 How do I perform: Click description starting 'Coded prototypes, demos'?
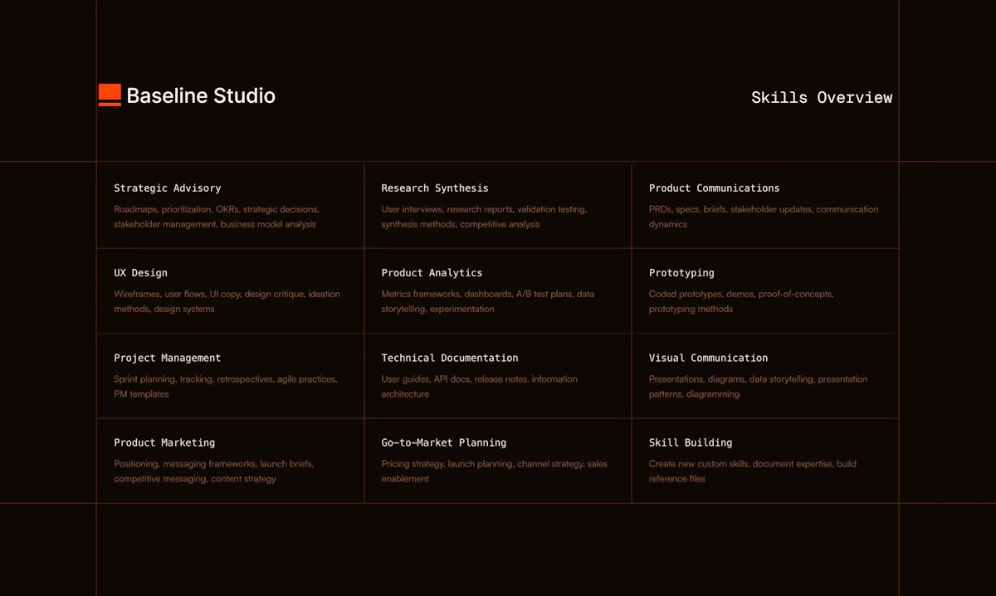741,301
